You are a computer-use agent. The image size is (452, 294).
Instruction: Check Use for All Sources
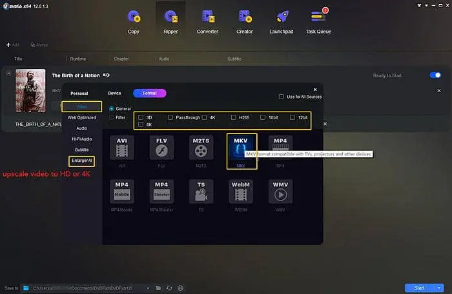pos(282,97)
